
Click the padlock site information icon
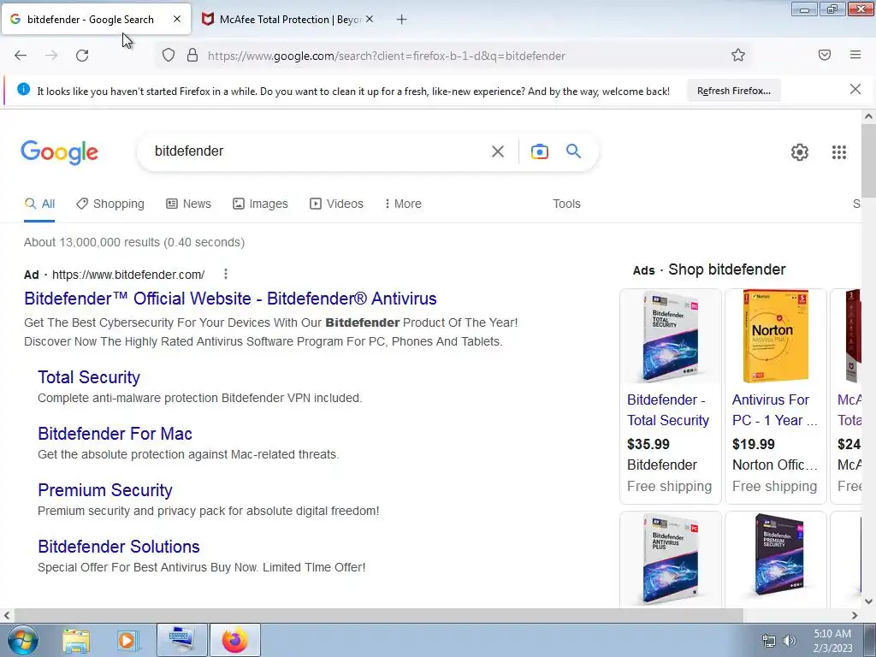tap(192, 56)
